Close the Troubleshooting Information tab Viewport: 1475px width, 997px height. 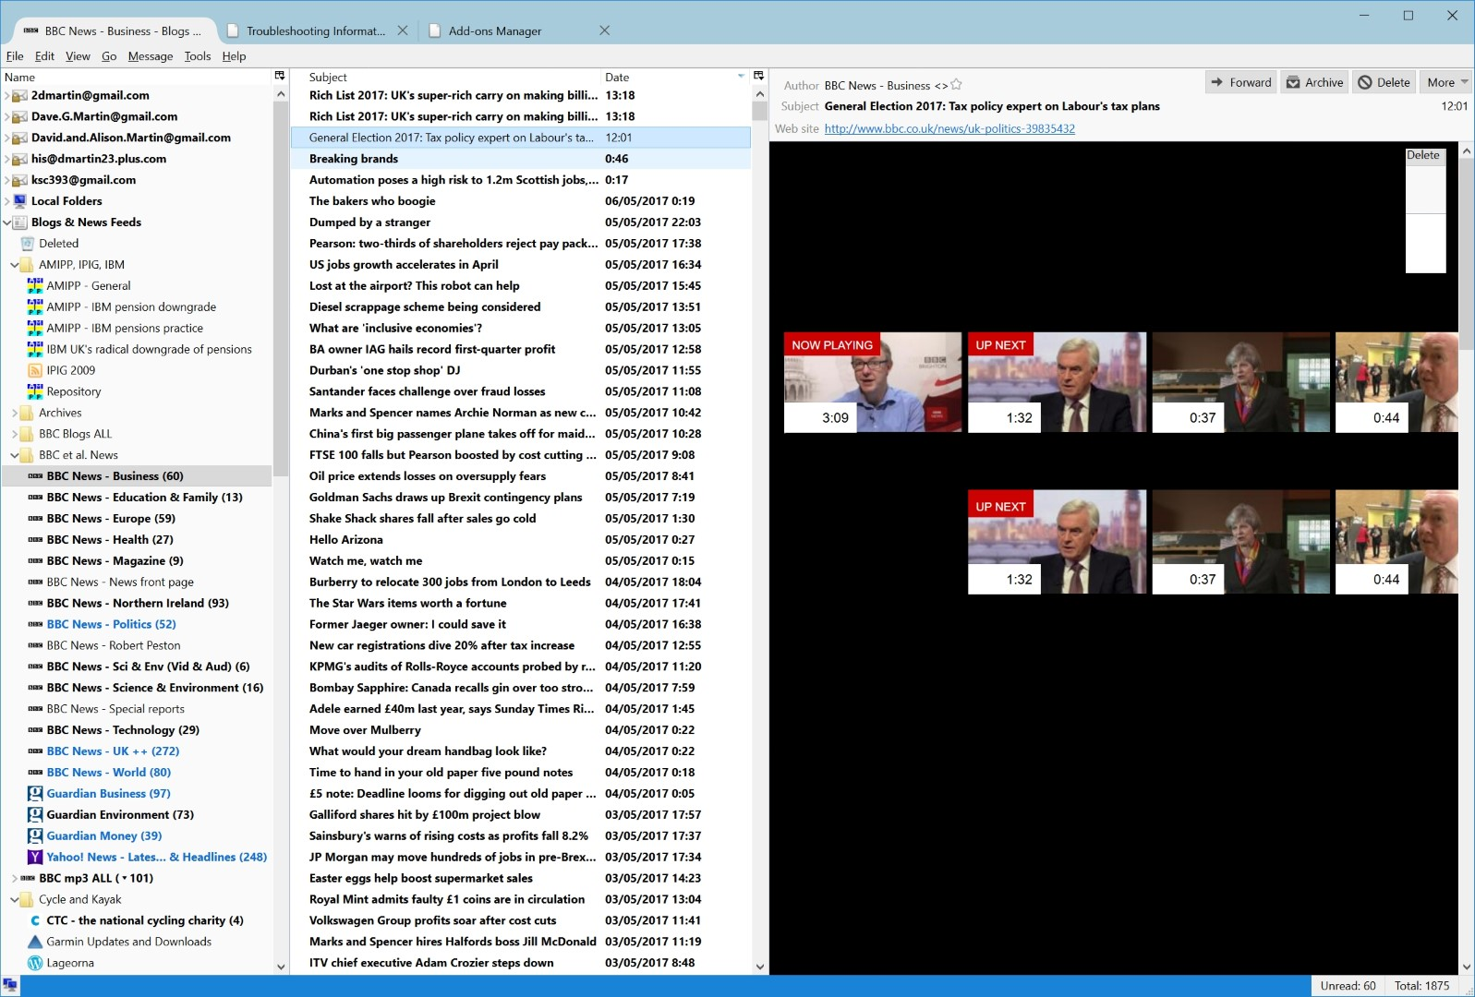[x=403, y=30]
